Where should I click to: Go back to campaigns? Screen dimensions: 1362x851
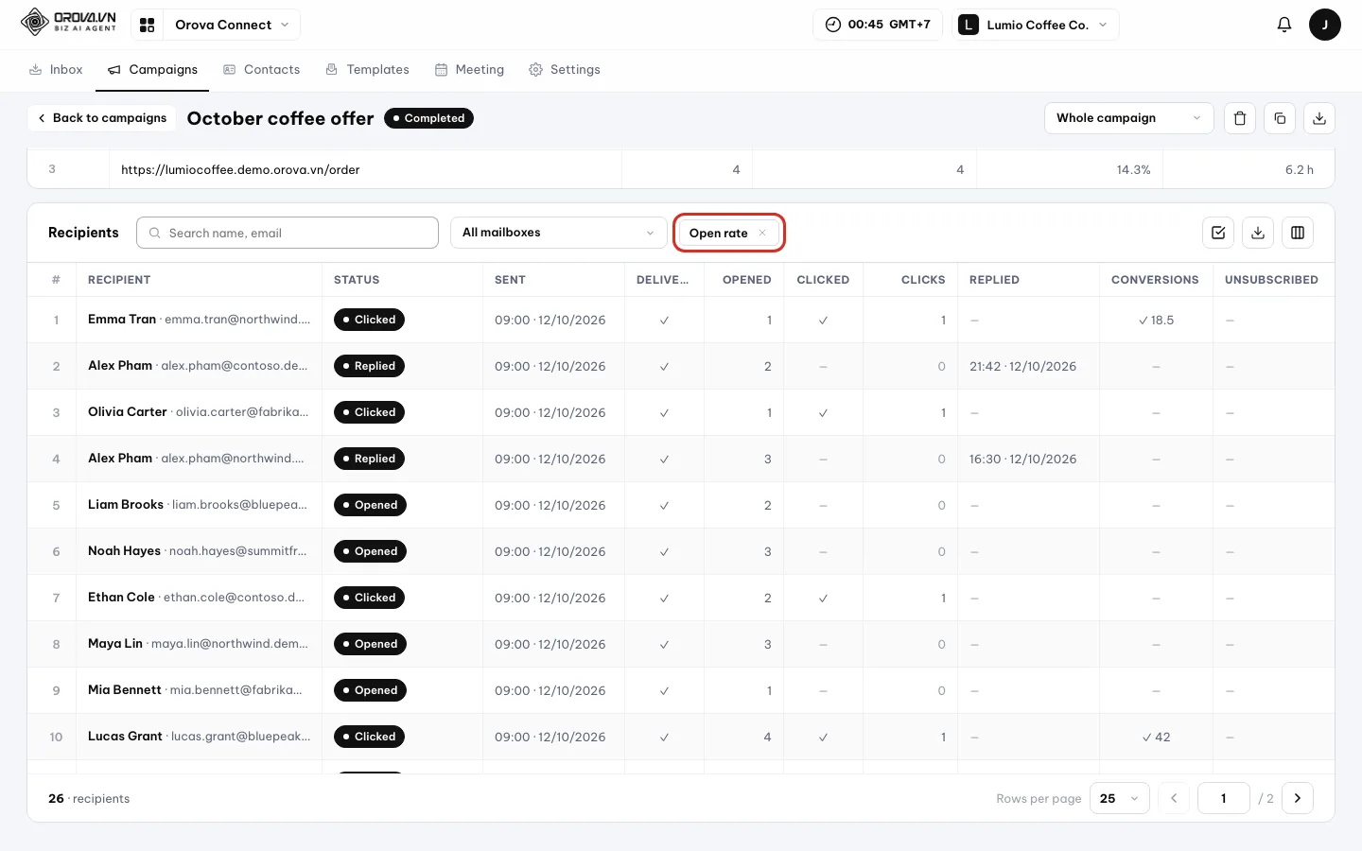click(x=101, y=118)
